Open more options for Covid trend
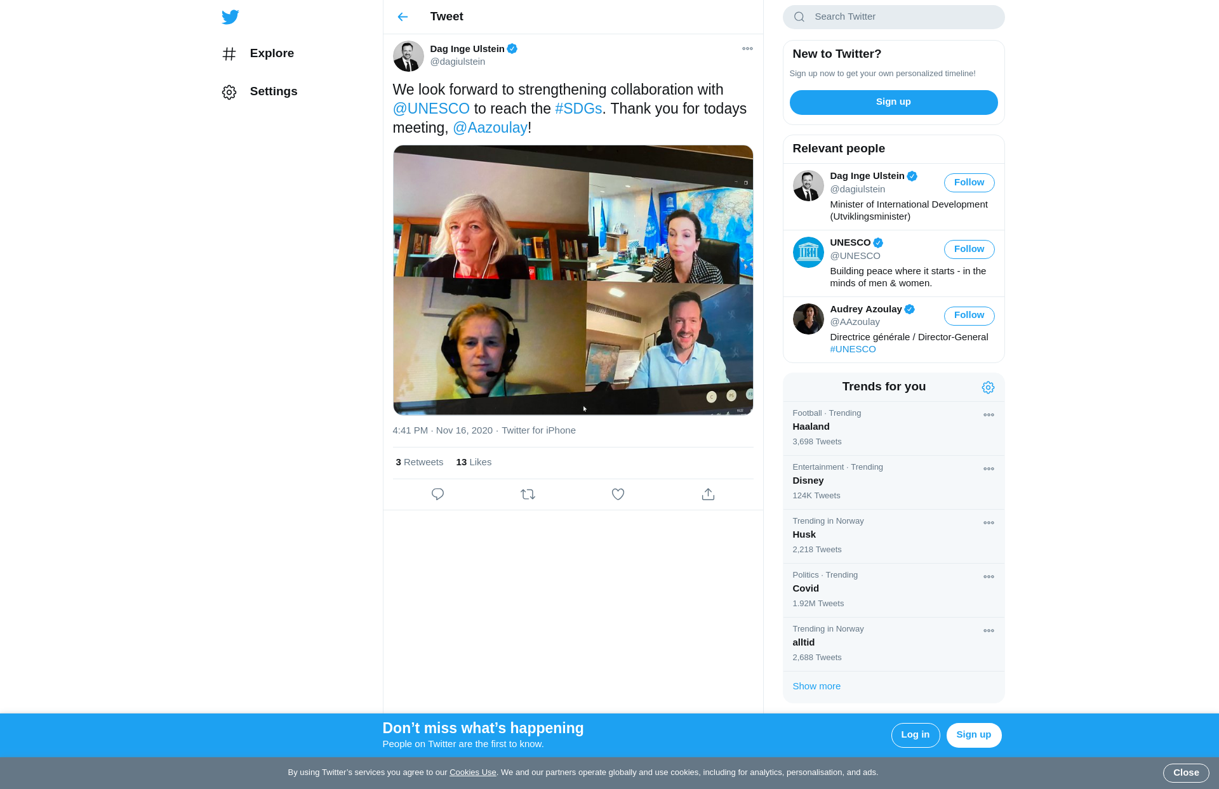Viewport: 1219px width, 789px height. tap(989, 577)
